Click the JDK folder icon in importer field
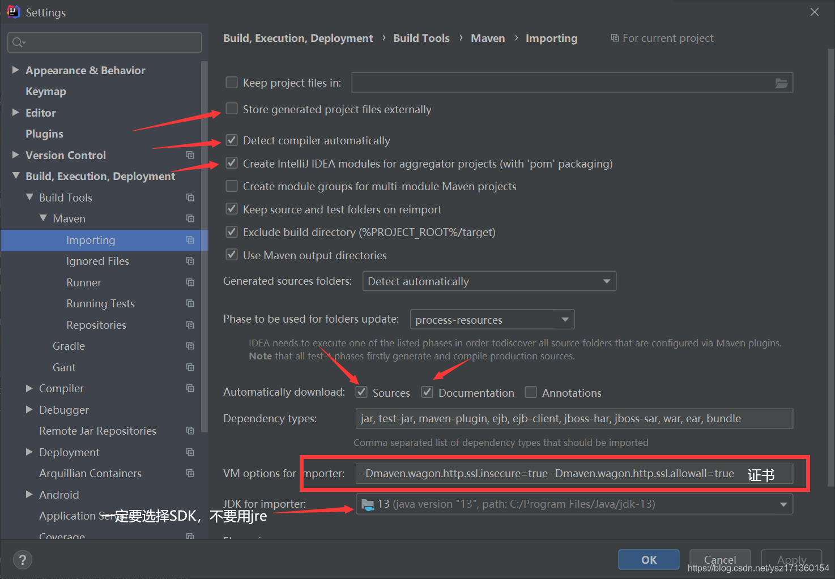This screenshot has height=579, width=835. coord(368,504)
